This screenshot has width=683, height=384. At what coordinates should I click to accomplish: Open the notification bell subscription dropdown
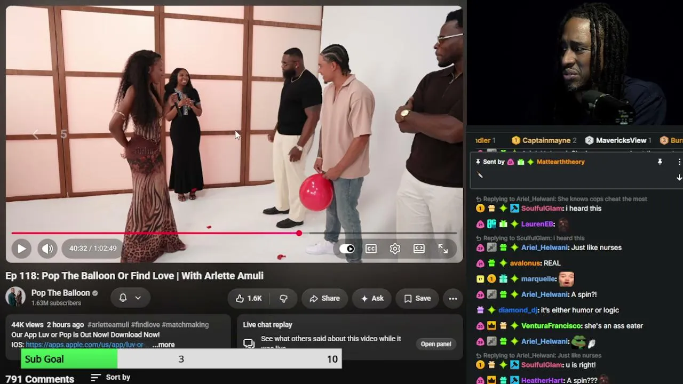coord(130,298)
